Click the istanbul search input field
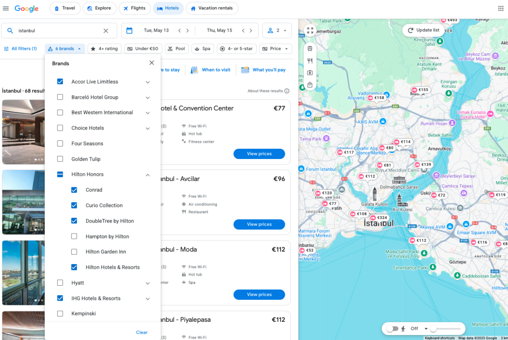The height and width of the screenshot is (340, 508). (x=59, y=31)
